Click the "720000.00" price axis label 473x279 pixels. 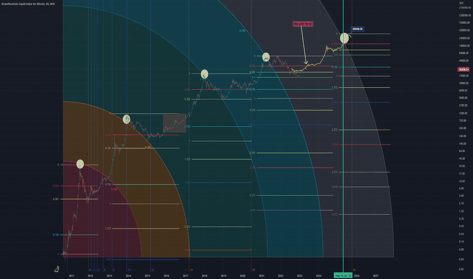pos(465,23)
